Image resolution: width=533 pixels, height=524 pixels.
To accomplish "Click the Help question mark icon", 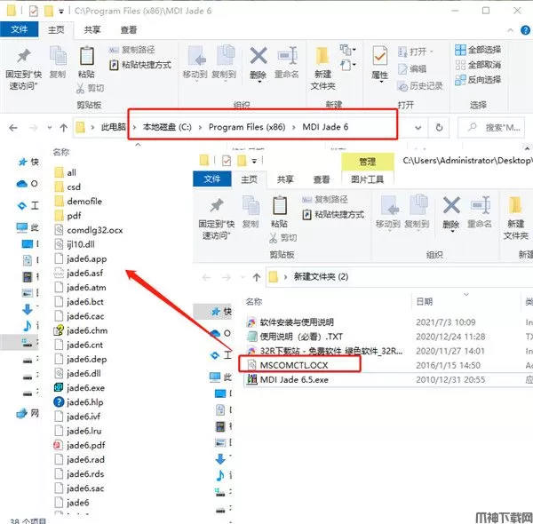I will 525,30.
